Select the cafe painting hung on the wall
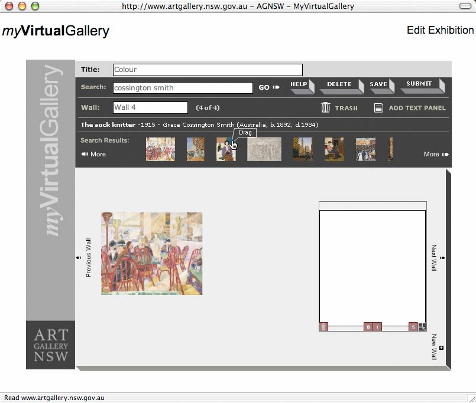The height and width of the screenshot is (403, 476). coord(152,254)
